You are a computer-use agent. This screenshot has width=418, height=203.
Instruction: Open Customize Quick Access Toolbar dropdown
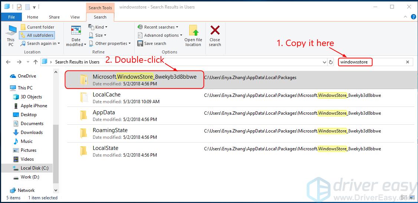pos(34,7)
